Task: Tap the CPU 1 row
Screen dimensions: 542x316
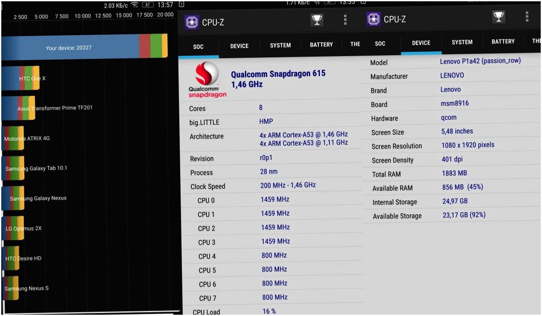Action: [x=272, y=214]
